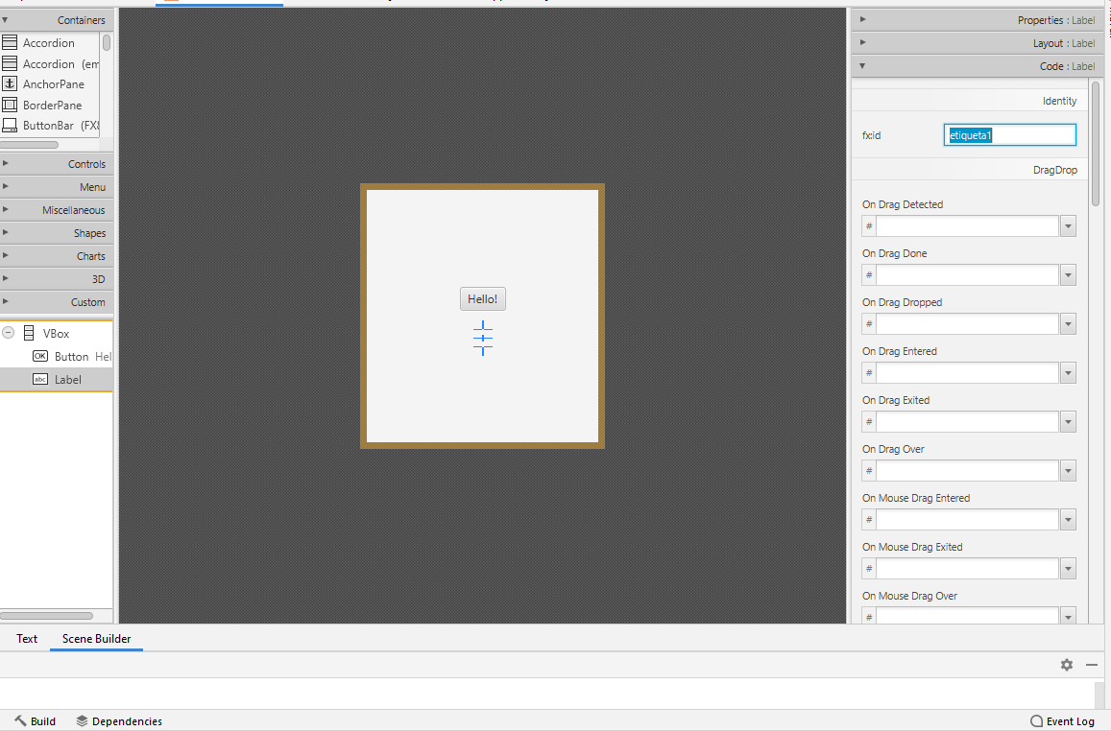Click the On Mouse Drag Entered handler field

(x=967, y=519)
